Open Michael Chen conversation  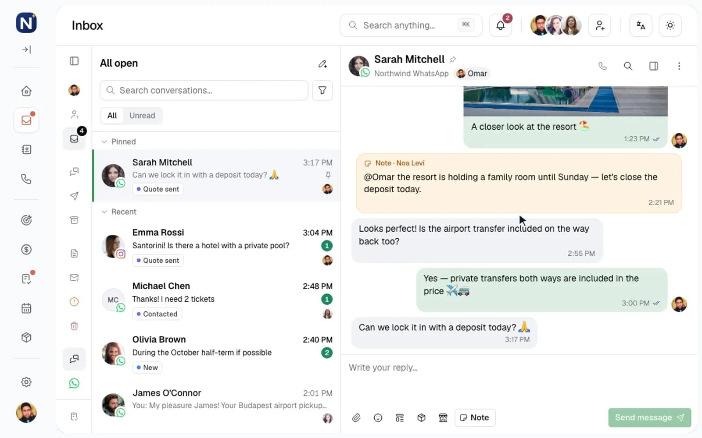click(x=217, y=300)
